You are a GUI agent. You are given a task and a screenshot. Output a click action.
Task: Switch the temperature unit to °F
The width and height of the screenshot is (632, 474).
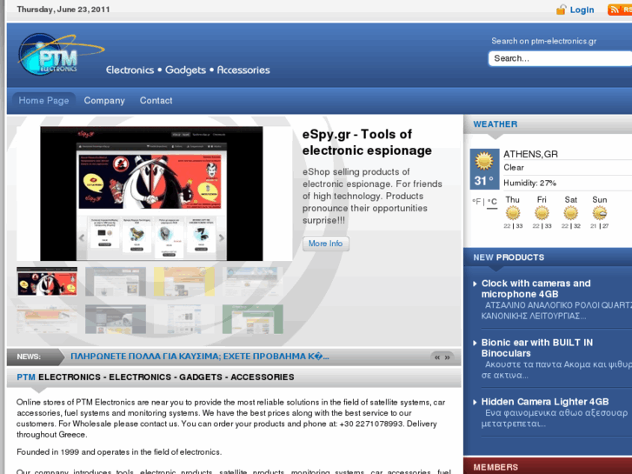pyautogui.click(x=476, y=201)
